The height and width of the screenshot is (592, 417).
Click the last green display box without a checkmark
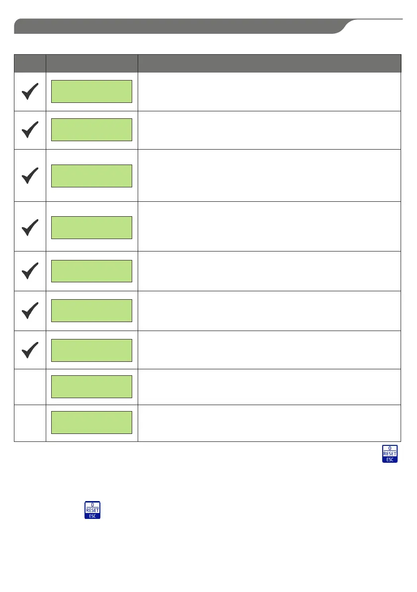coord(92,423)
